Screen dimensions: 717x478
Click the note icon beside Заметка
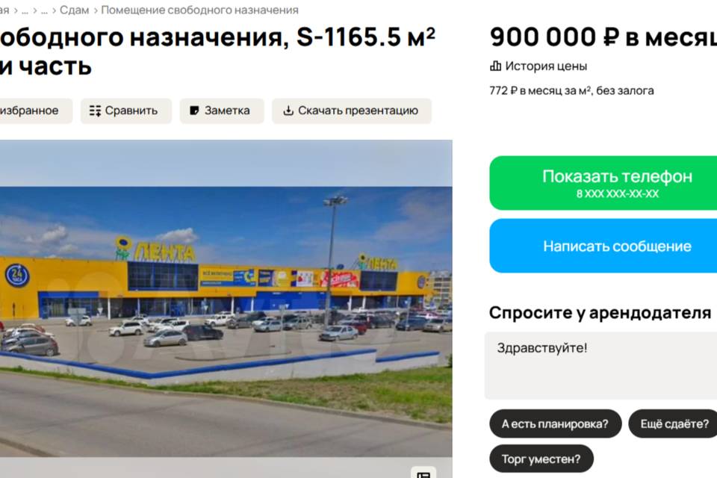[x=194, y=111]
